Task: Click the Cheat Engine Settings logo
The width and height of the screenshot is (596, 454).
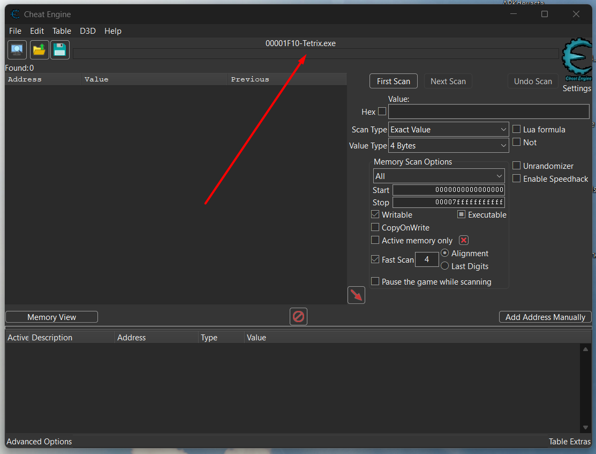Action: point(577,60)
